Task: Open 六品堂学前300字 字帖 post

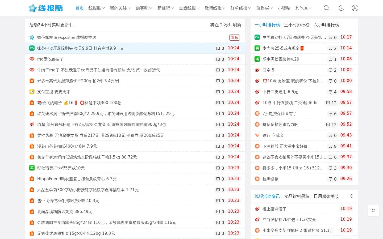Action: click(88, 190)
